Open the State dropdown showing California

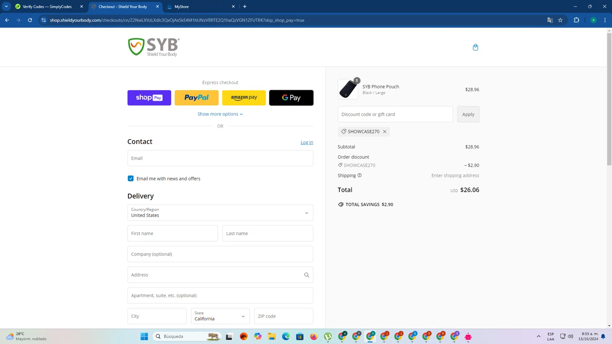pyautogui.click(x=220, y=316)
